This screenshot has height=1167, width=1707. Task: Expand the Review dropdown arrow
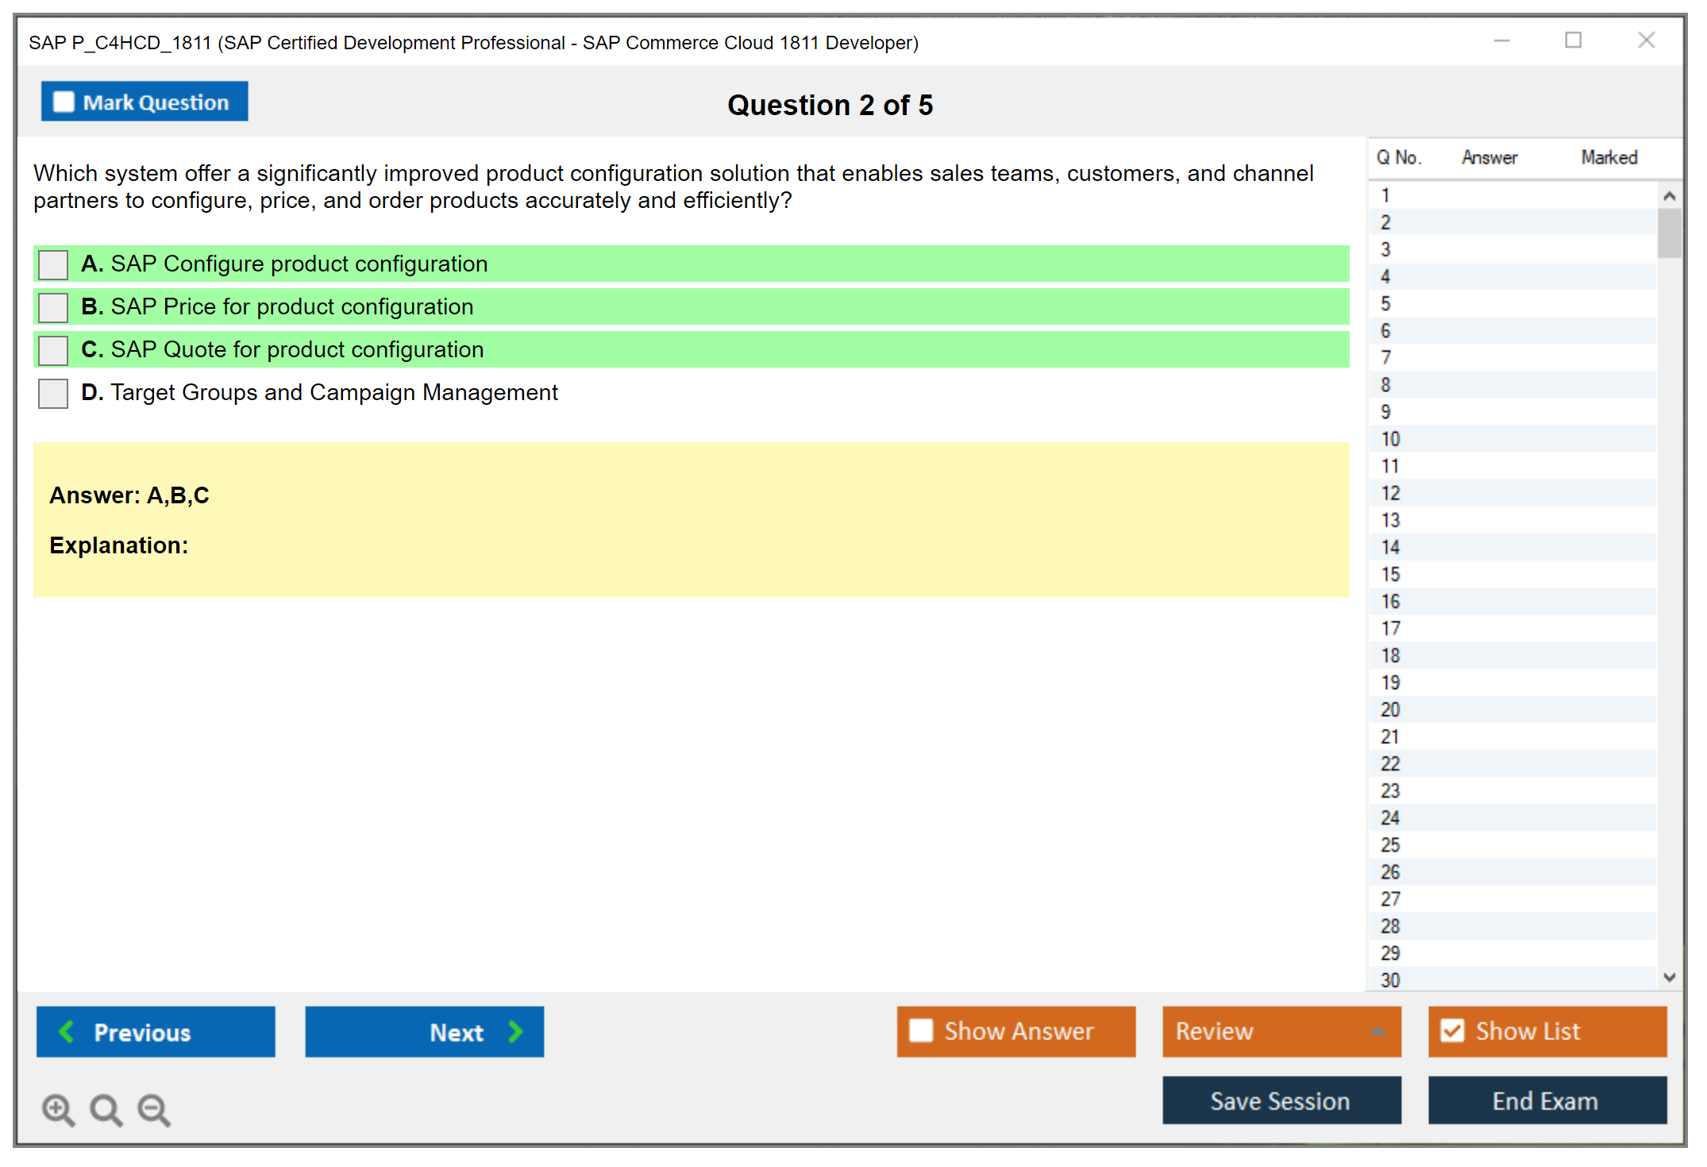tap(1378, 1031)
